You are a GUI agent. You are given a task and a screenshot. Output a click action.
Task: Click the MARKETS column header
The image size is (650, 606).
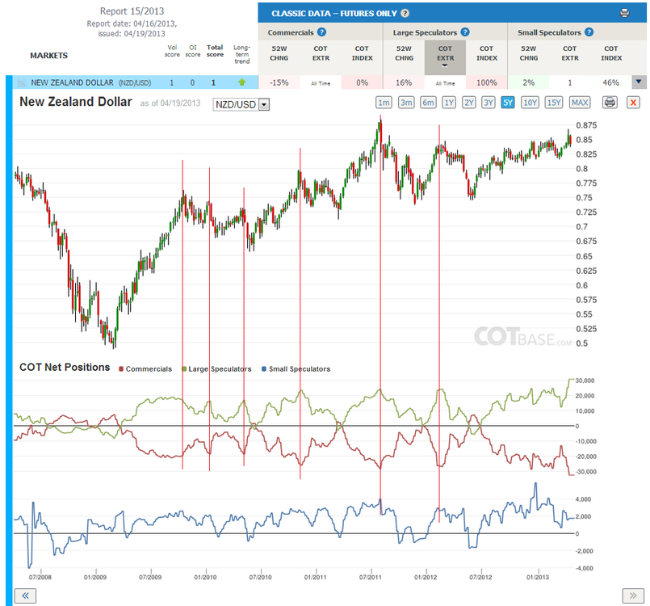[48, 55]
